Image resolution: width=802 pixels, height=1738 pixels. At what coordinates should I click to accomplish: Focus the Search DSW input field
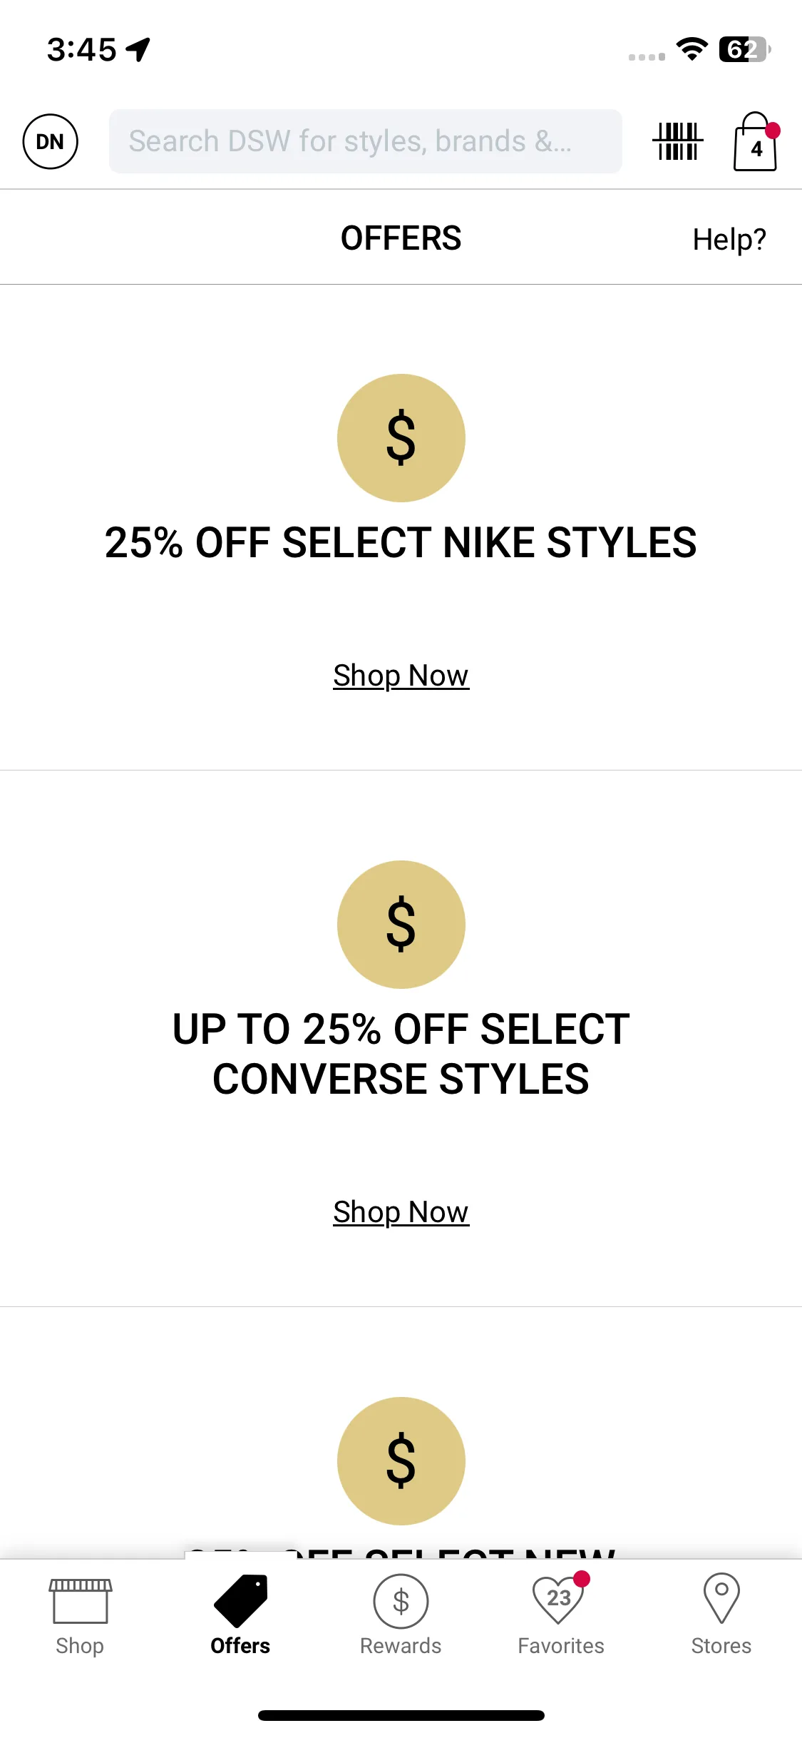365,141
